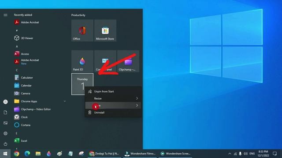Screen dimensions: 282x158
Task: Open Calendar in the app list
Action: pos(23,86)
